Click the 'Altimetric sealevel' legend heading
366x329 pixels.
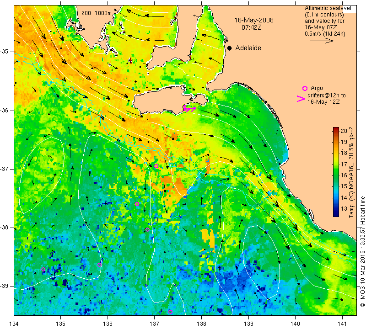click(x=328, y=8)
